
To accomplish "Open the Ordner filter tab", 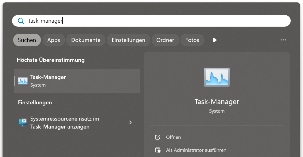I will (165, 40).
